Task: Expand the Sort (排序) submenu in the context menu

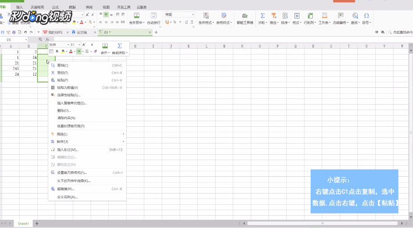Action: coord(123,142)
